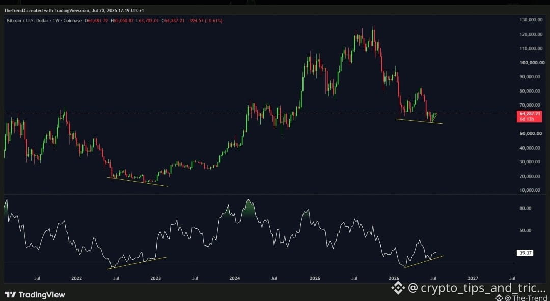Click the 50,000.00 price axis label
Image resolution: width=550 pixels, height=301 pixels.
(531, 133)
